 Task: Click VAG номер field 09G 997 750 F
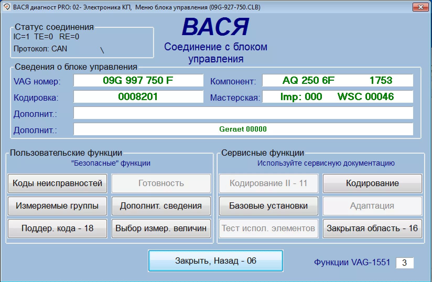(138, 80)
